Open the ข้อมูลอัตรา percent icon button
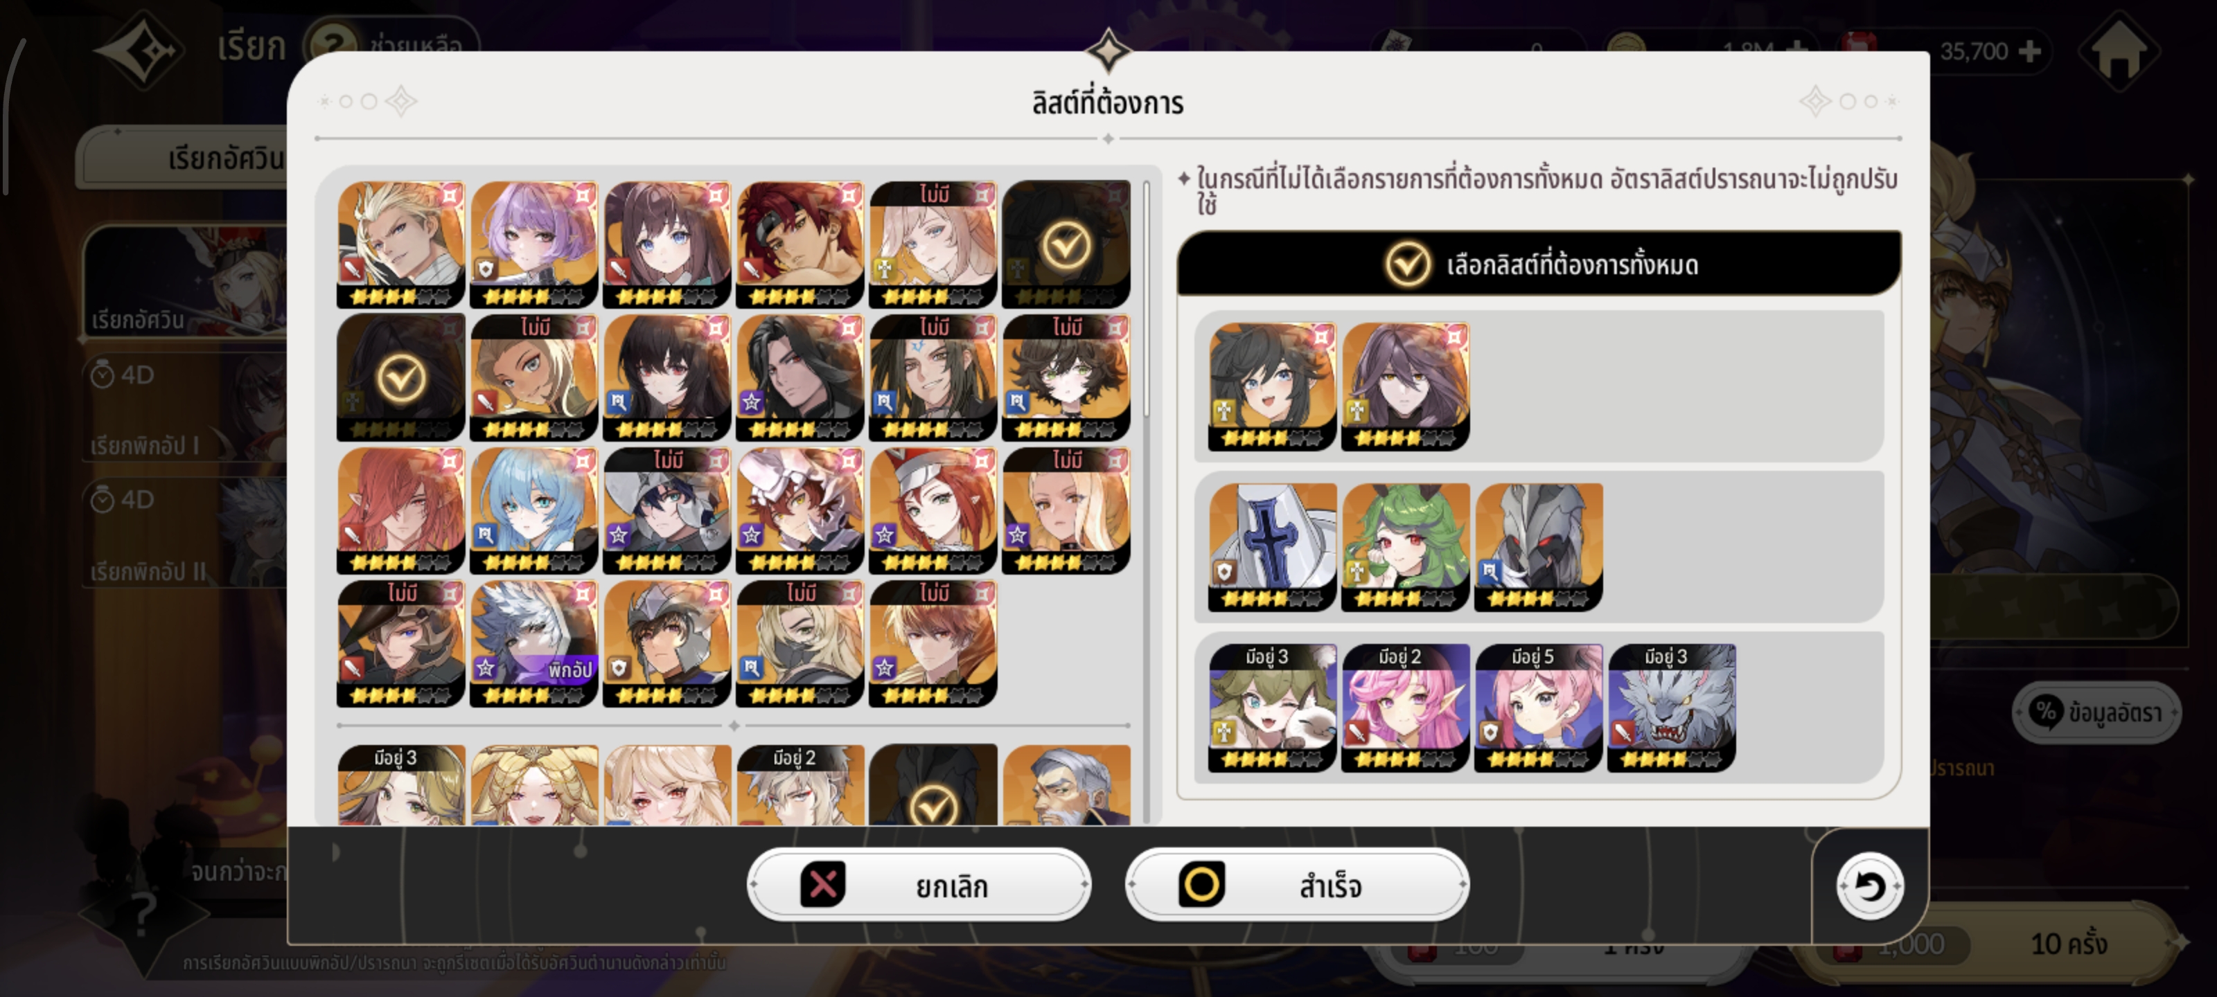The height and width of the screenshot is (997, 2217). tap(2096, 712)
